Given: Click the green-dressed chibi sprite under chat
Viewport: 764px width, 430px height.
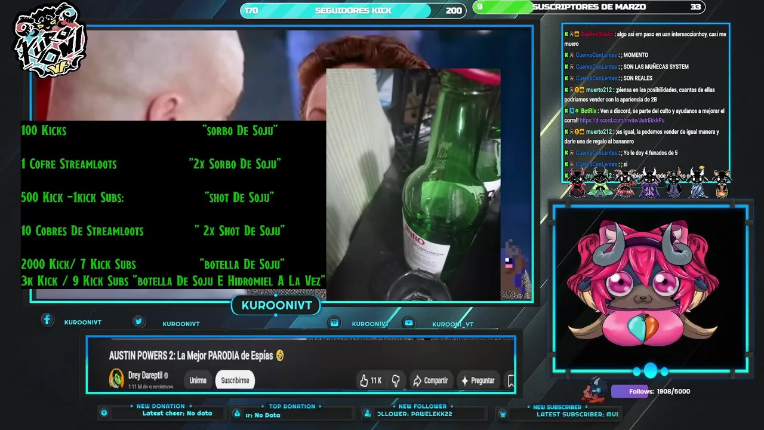Looking at the screenshot, I should click(x=600, y=183).
